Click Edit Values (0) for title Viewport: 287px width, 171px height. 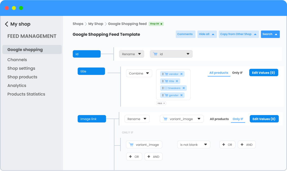click(263, 73)
